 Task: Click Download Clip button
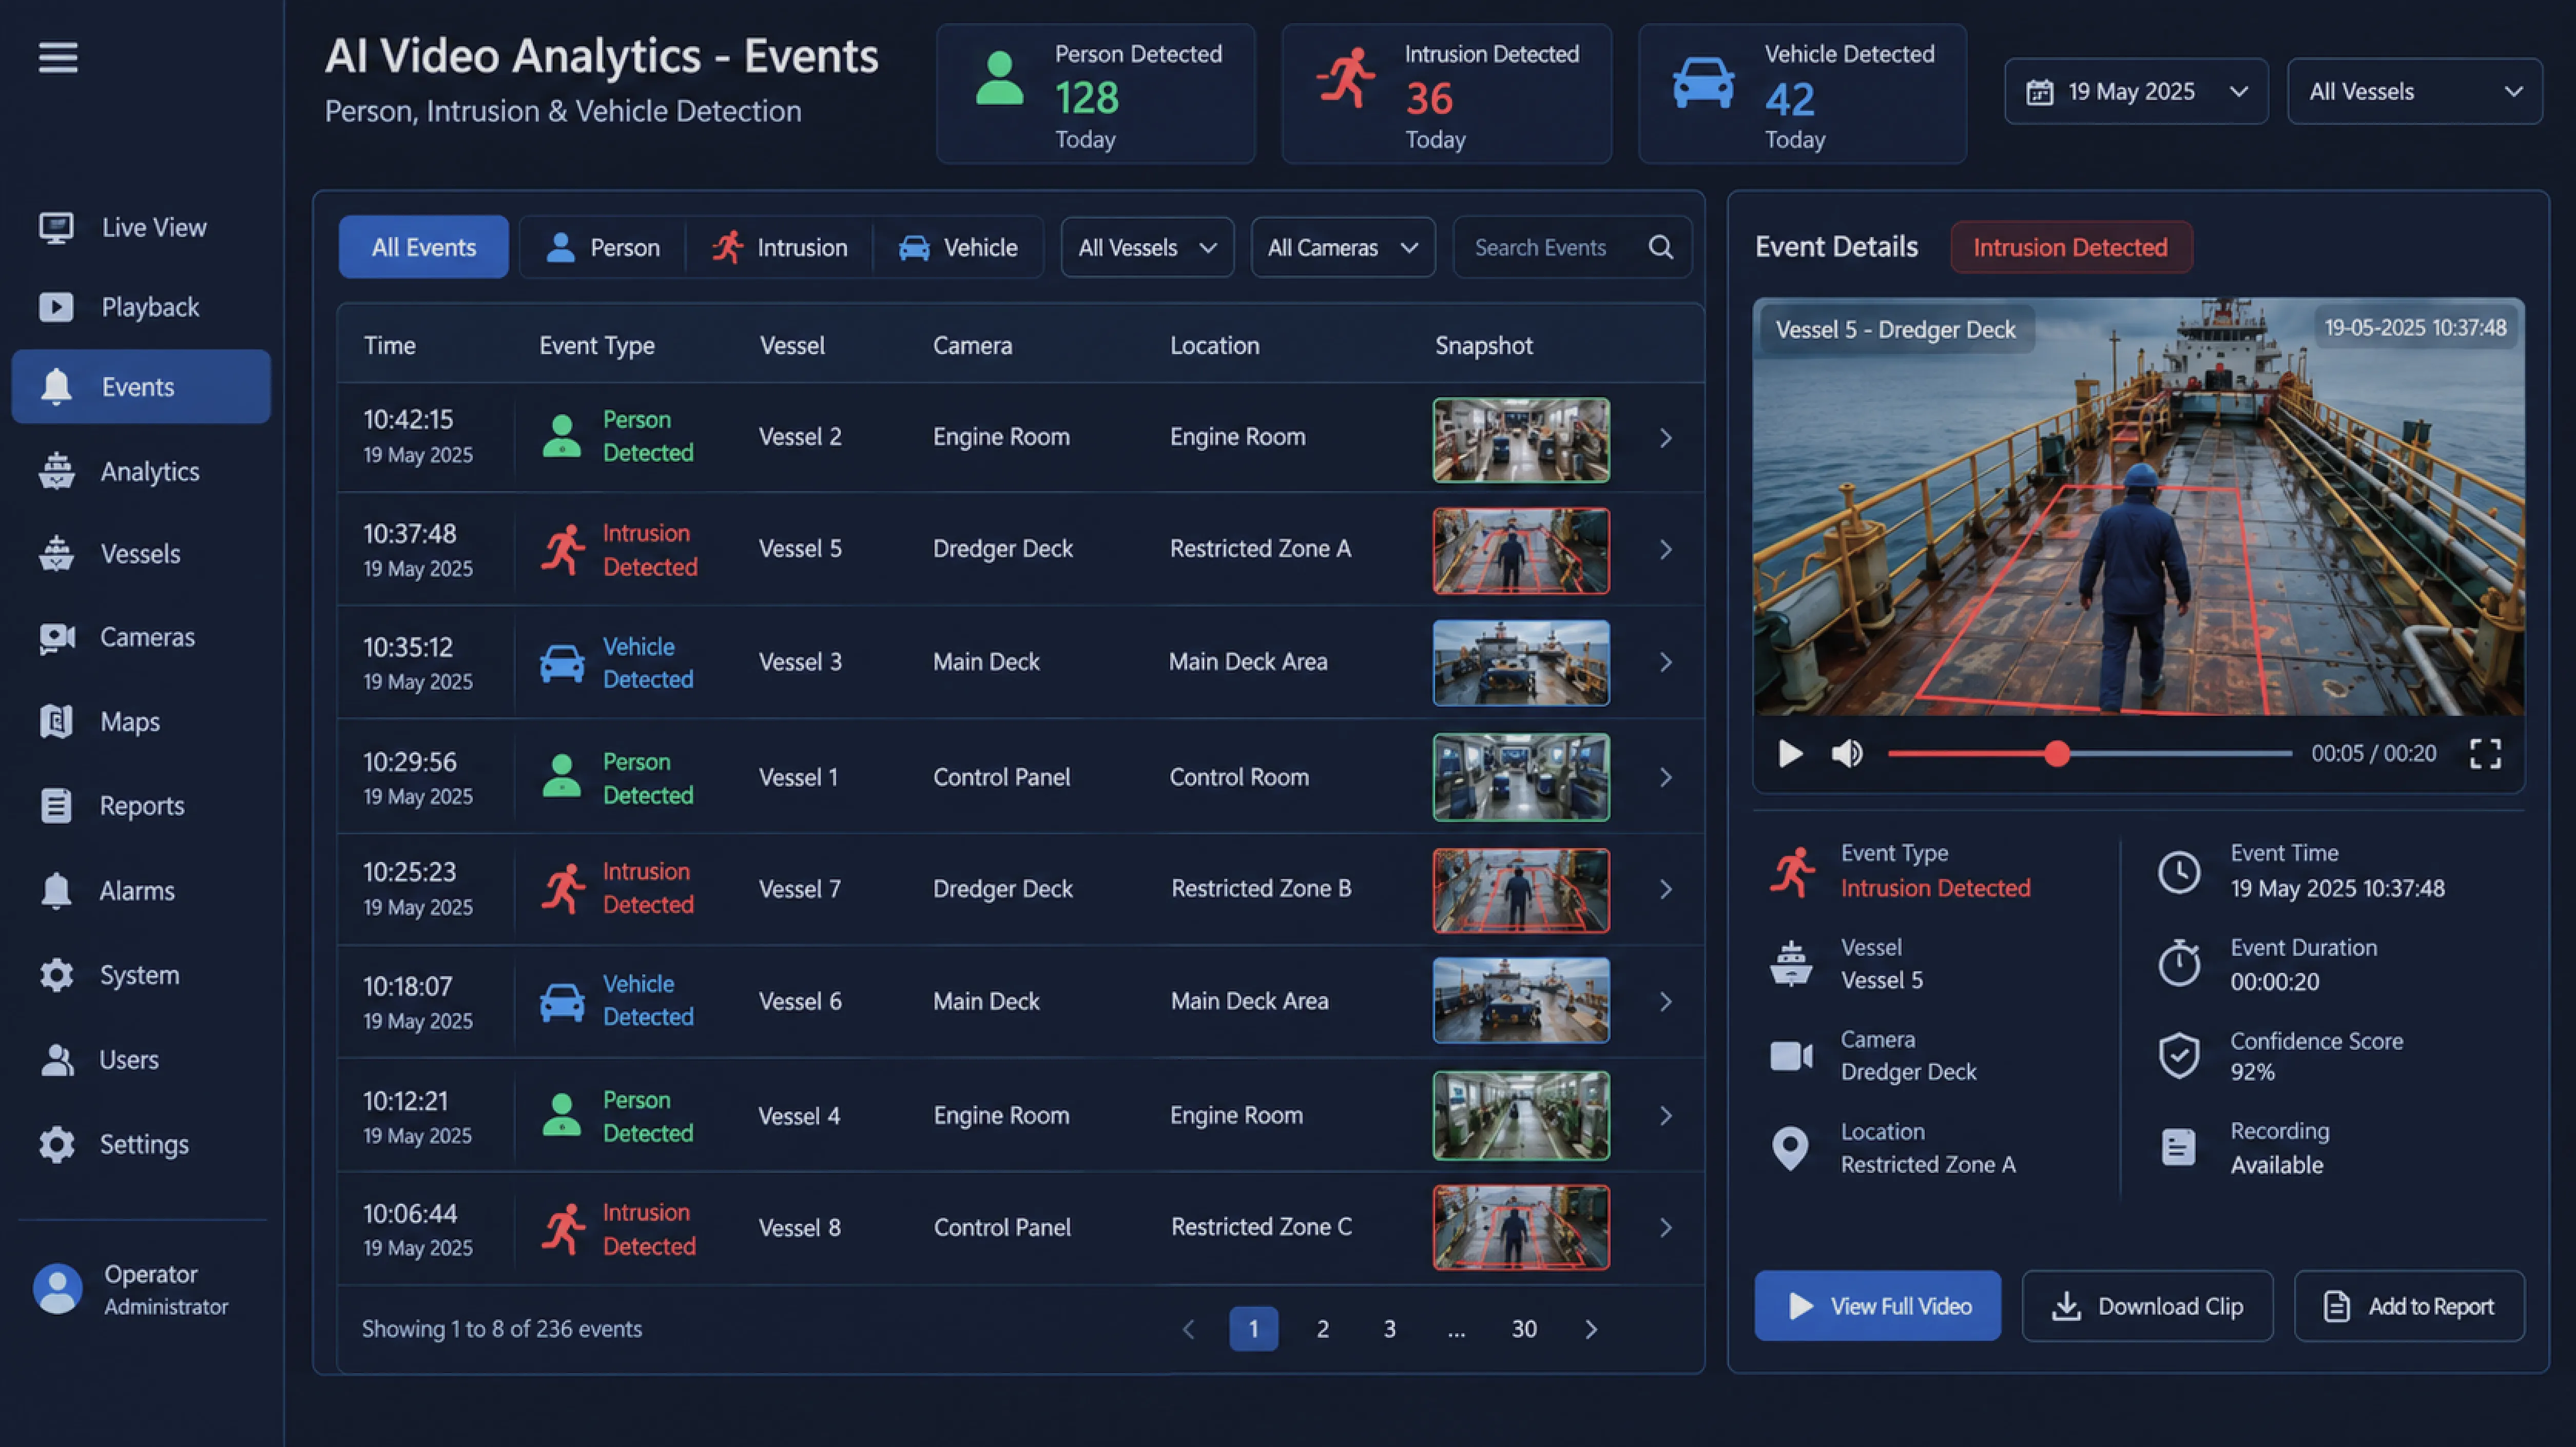point(2147,1306)
